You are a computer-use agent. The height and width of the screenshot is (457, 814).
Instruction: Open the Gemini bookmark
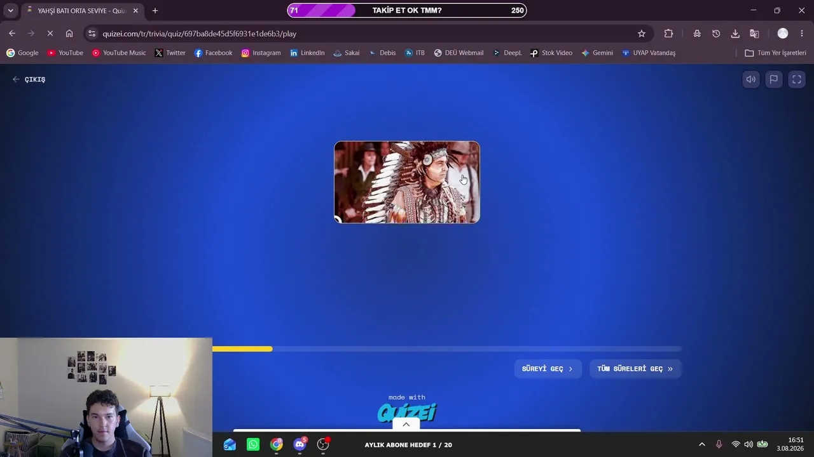597,53
